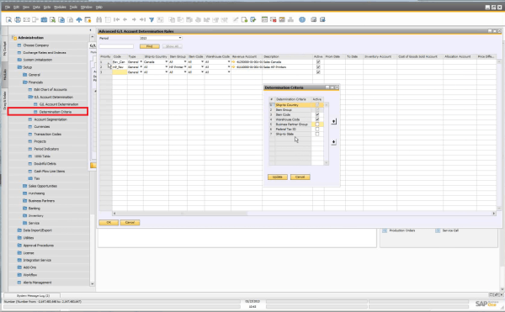This screenshot has width=505, height=312.
Task: Open Type dropdown for Rev_Can row
Action: (141, 61)
